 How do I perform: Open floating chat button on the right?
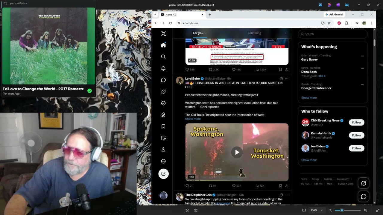pos(364,196)
